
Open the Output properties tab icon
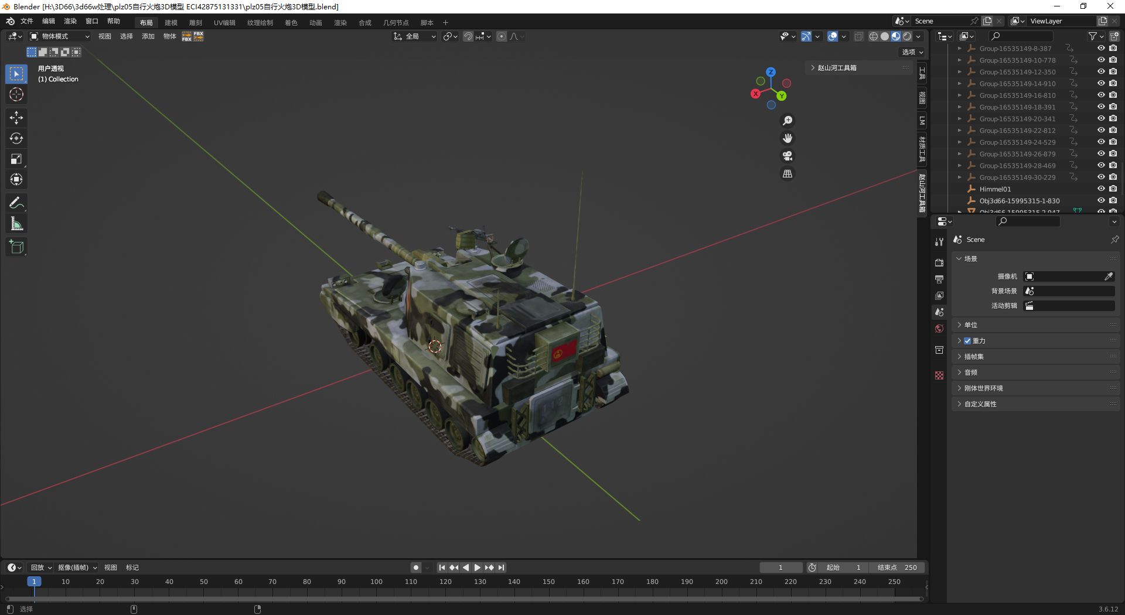(939, 279)
